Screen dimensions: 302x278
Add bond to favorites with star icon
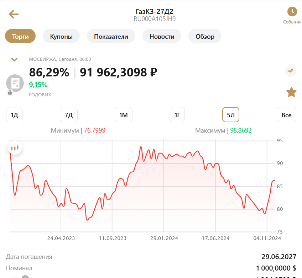pos(291,92)
